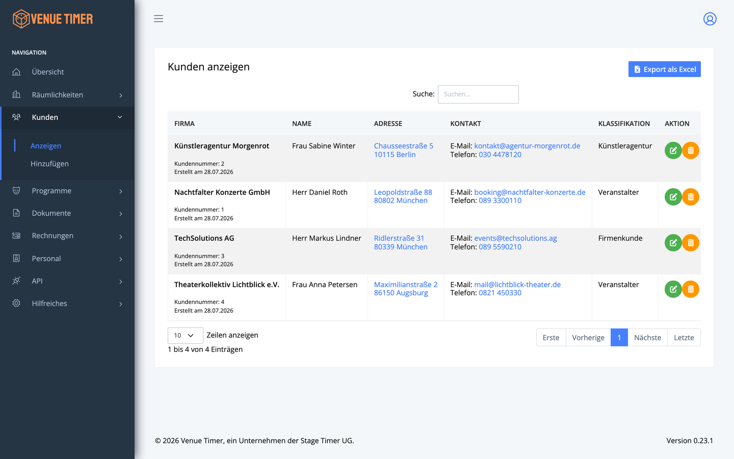Export the customer list as Excel
Screen dimensions: 734x459
coord(665,69)
